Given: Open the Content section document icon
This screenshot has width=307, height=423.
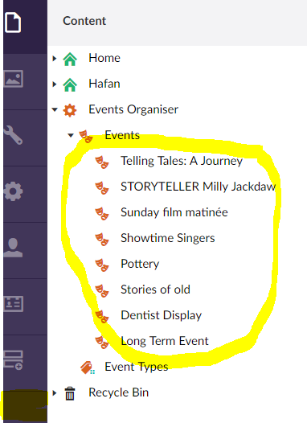Looking at the screenshot, I should coord(13,23).
